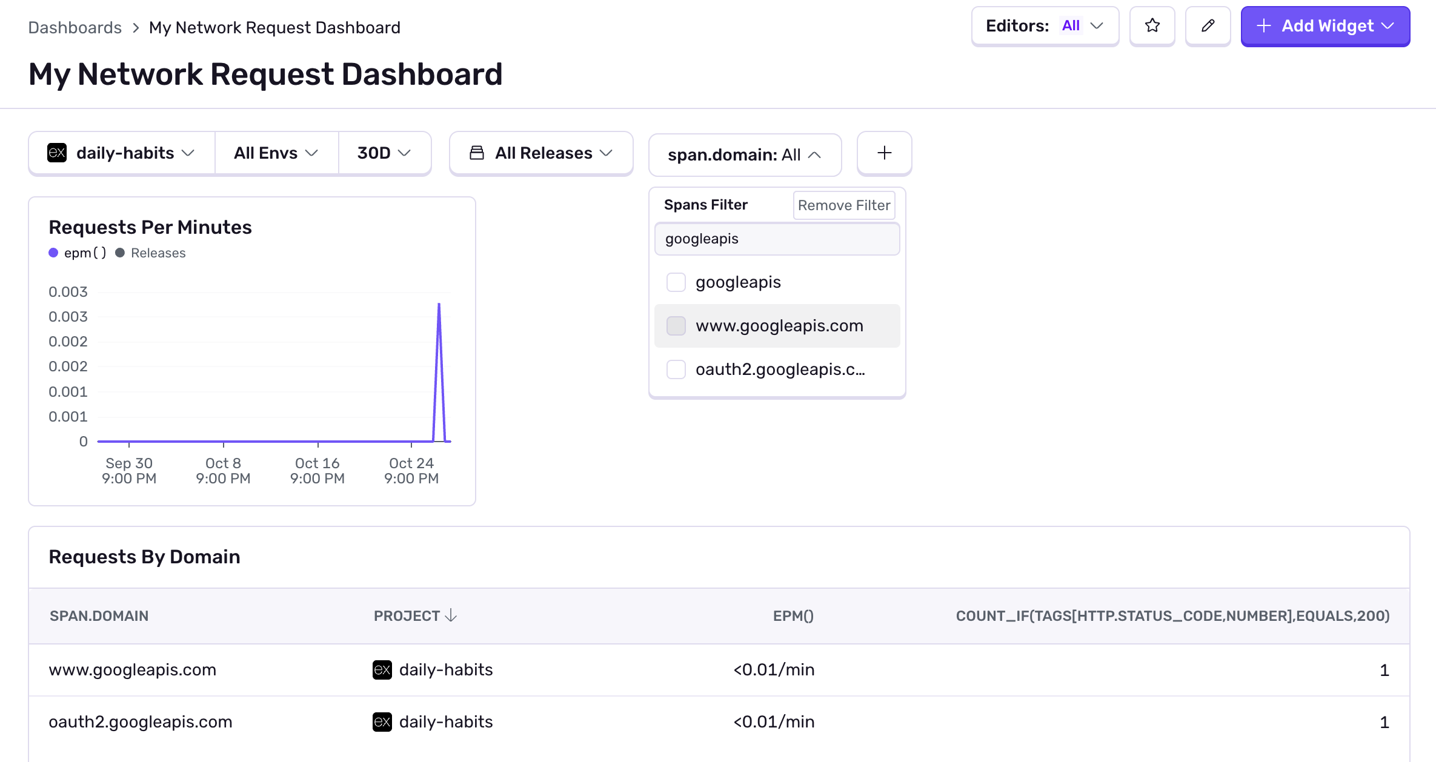Screen dimensions: 1436x762
Task: Star this dashboard as favorite
Action: pos(1152,26)
